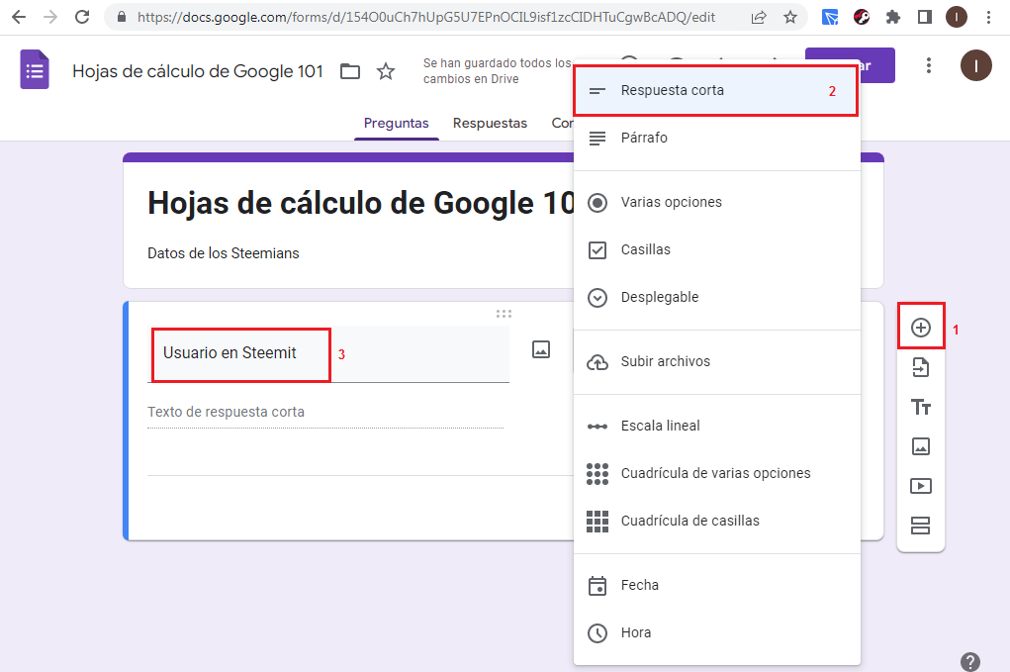This screenshot has width=1010, height=672.
Task: Add title and description with Tt icon
Action: 920,407
